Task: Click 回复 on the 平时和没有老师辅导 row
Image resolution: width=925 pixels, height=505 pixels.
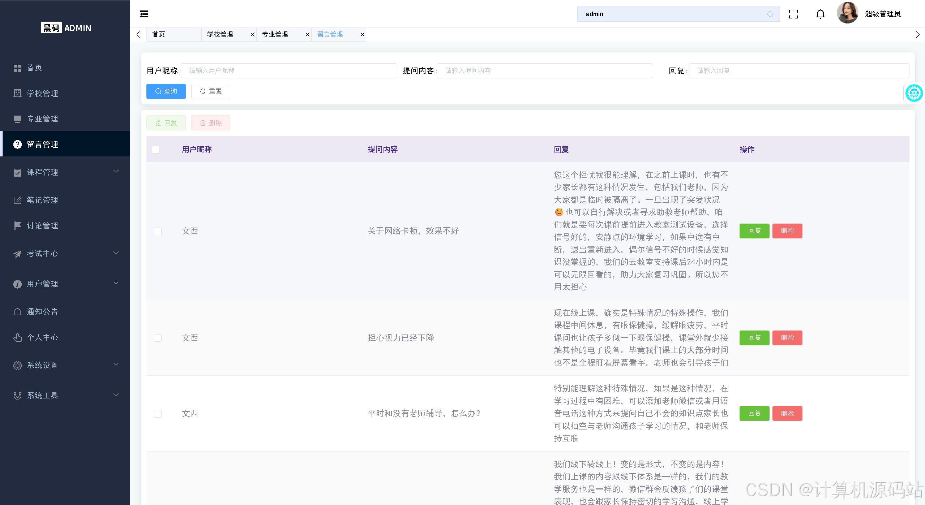Action: click(754, 413)
